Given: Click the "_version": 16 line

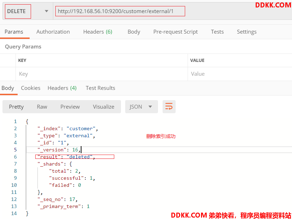Looking at the screenshot, I should click(59, 150).
